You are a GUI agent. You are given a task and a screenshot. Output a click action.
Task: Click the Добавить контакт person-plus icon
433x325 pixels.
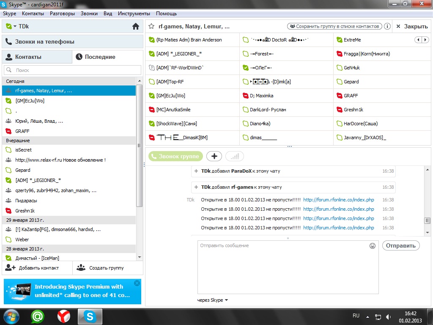pos(10,267)
